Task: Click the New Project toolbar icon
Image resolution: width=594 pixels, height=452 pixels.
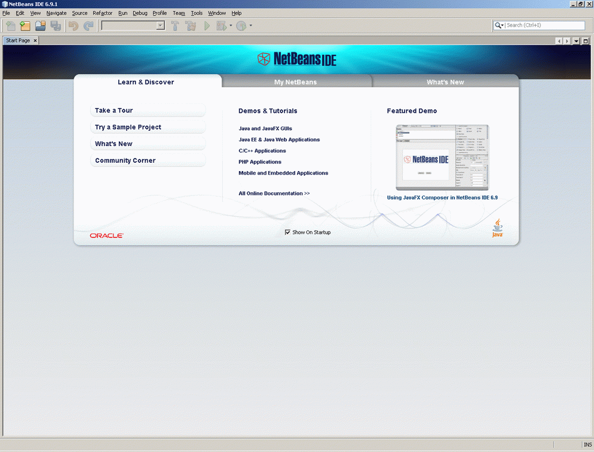Action: coord(25,26)
